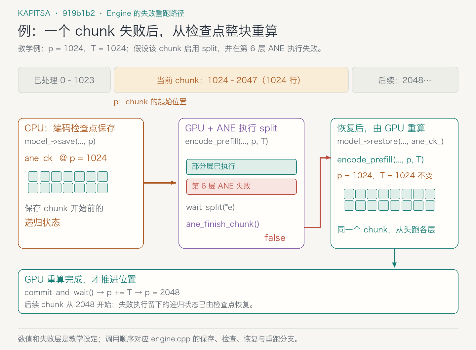Click the footnote starting "数值和失败层是教学设定"

(159, 339)
